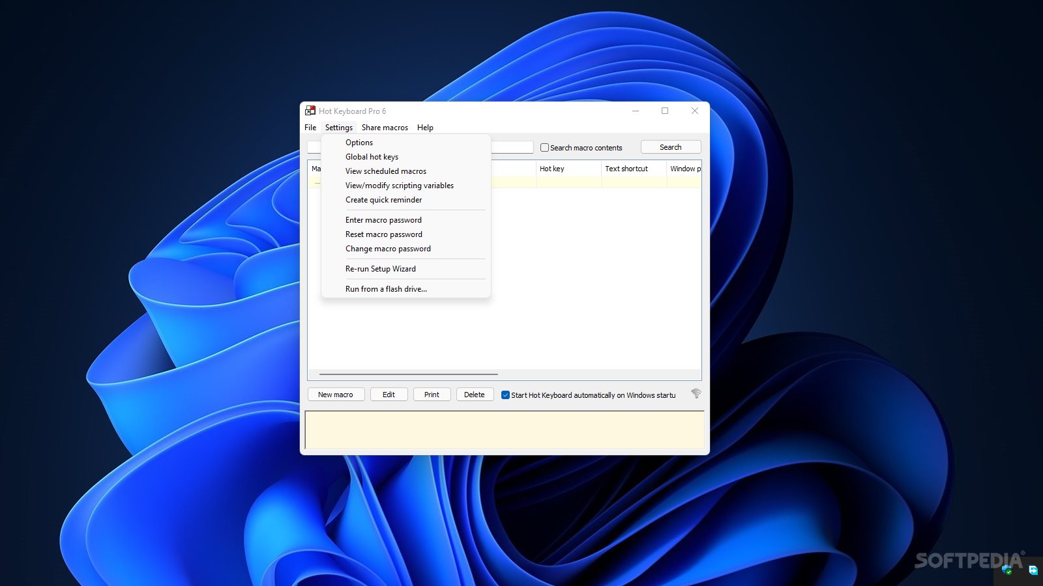The width and height of the screenshot is (1043, 586).
Task: Open the Share macros menu
Action: (385, 128)
